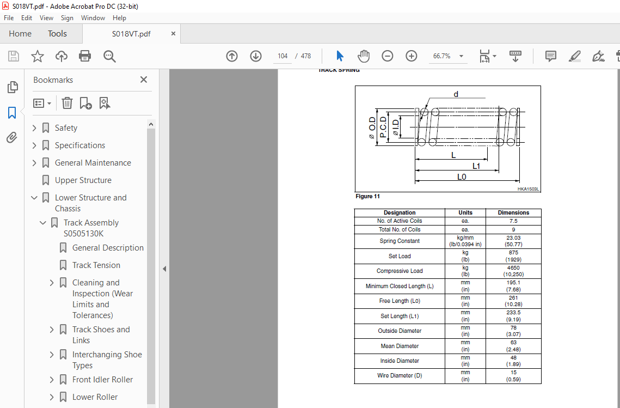Open the Help menu
This screenshot has height=408, width=620.
coord(119,18)
